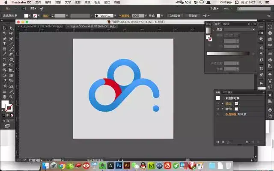
Task: Open the Layers panel icon
Action: [x=270, y=110]
